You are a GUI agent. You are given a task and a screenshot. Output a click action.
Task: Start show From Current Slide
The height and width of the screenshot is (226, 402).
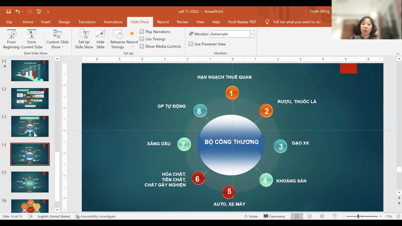pyautogui.click(x=32, y=38)
